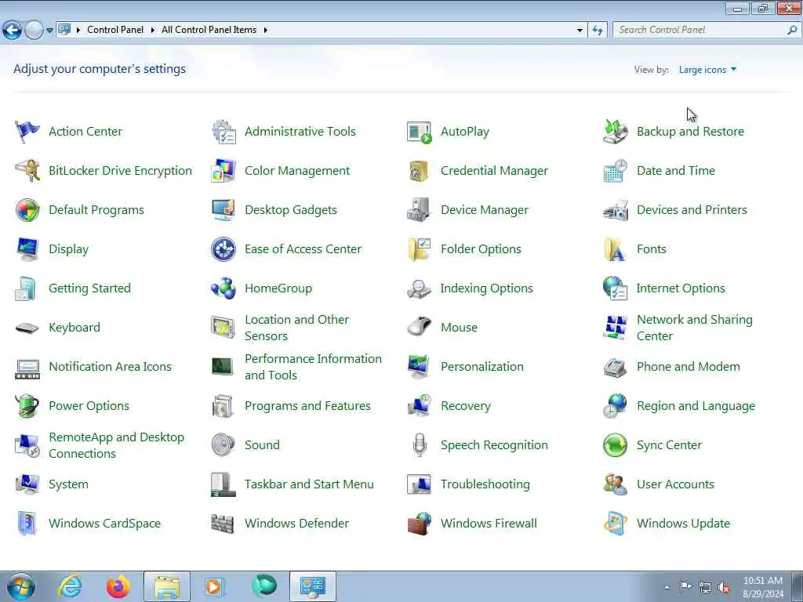
Task: Open the Default Programs icon
Action: point(27,210)
